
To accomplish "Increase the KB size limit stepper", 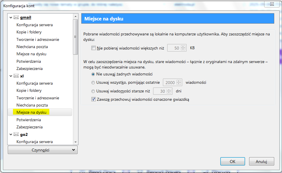I will [183, 46].
